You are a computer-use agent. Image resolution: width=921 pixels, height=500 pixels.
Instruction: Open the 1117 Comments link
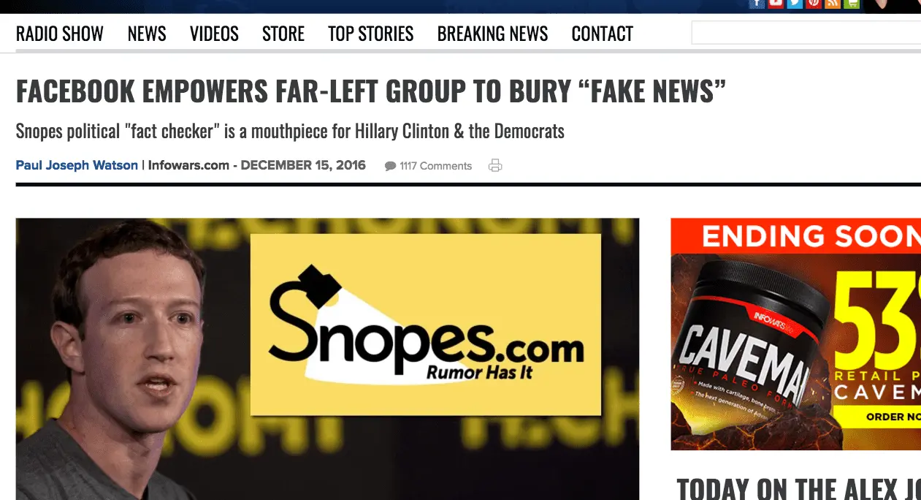435,166
